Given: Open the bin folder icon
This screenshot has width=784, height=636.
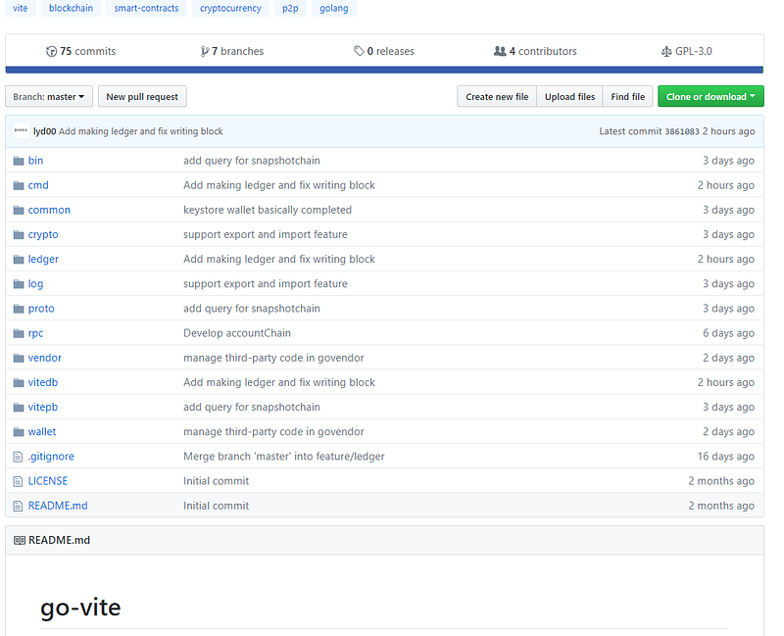Looking at the screenshot, I should coord(19,161).
